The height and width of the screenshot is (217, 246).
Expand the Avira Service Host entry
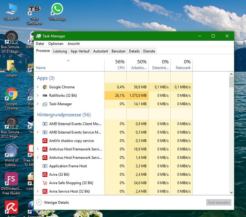(x=38, y=191)
